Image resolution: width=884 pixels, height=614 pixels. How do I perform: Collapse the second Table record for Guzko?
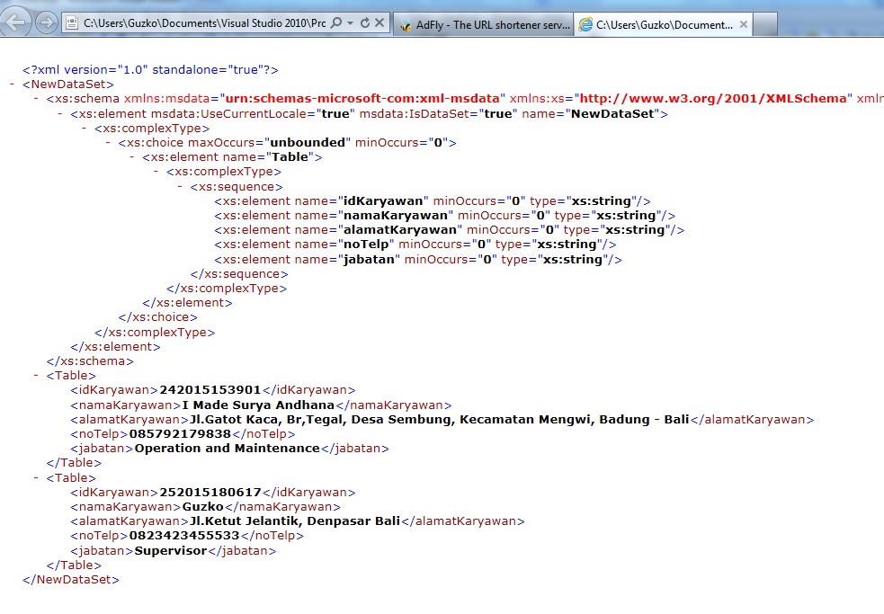(x=35, y=477)
